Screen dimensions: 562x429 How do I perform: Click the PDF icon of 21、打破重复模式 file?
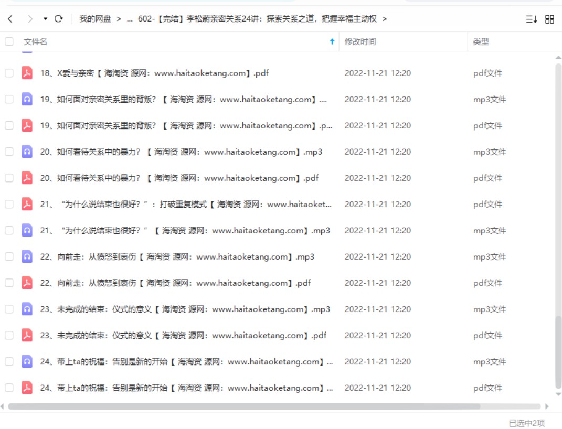[27, 204]
